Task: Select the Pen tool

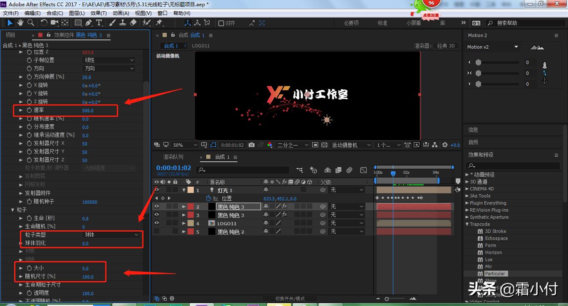Action: pyautogui.click(x=88, y=23)
